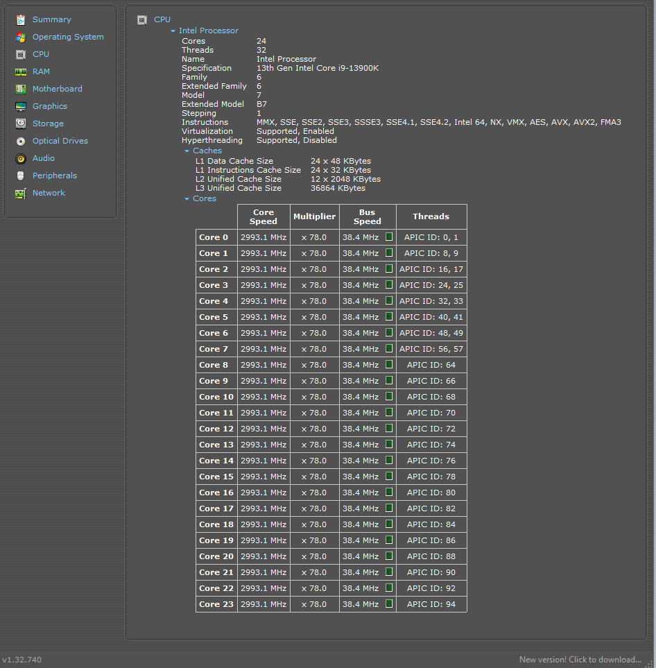
Task: Open the Peripherals section
Action: (x=55, y=175)
